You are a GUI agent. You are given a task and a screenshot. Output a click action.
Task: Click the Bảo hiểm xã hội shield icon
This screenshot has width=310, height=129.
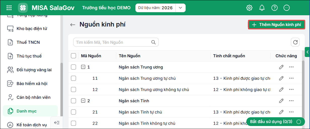tap(10, 83)
